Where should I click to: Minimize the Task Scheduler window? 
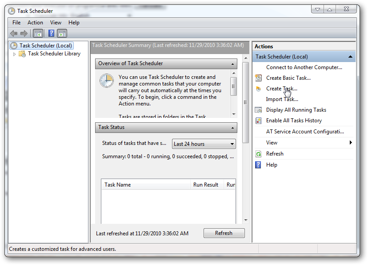click(317, 9)
